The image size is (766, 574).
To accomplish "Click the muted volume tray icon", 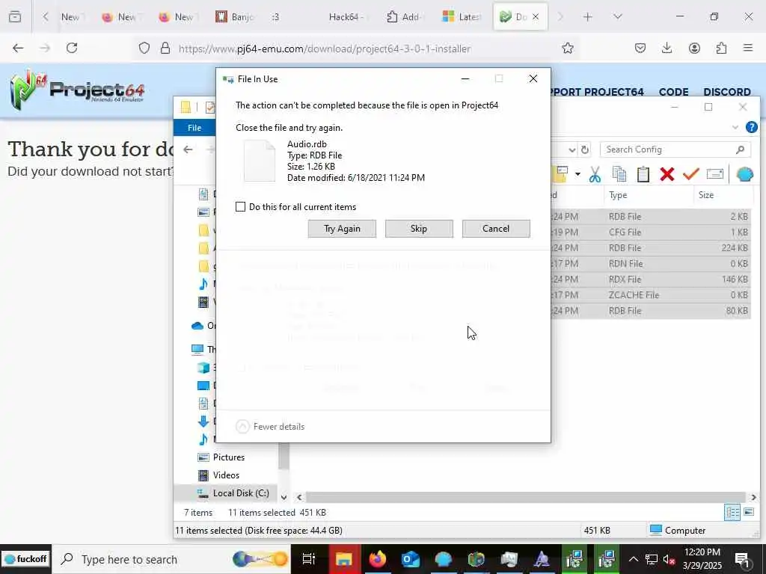I will (x=670, y=559).
